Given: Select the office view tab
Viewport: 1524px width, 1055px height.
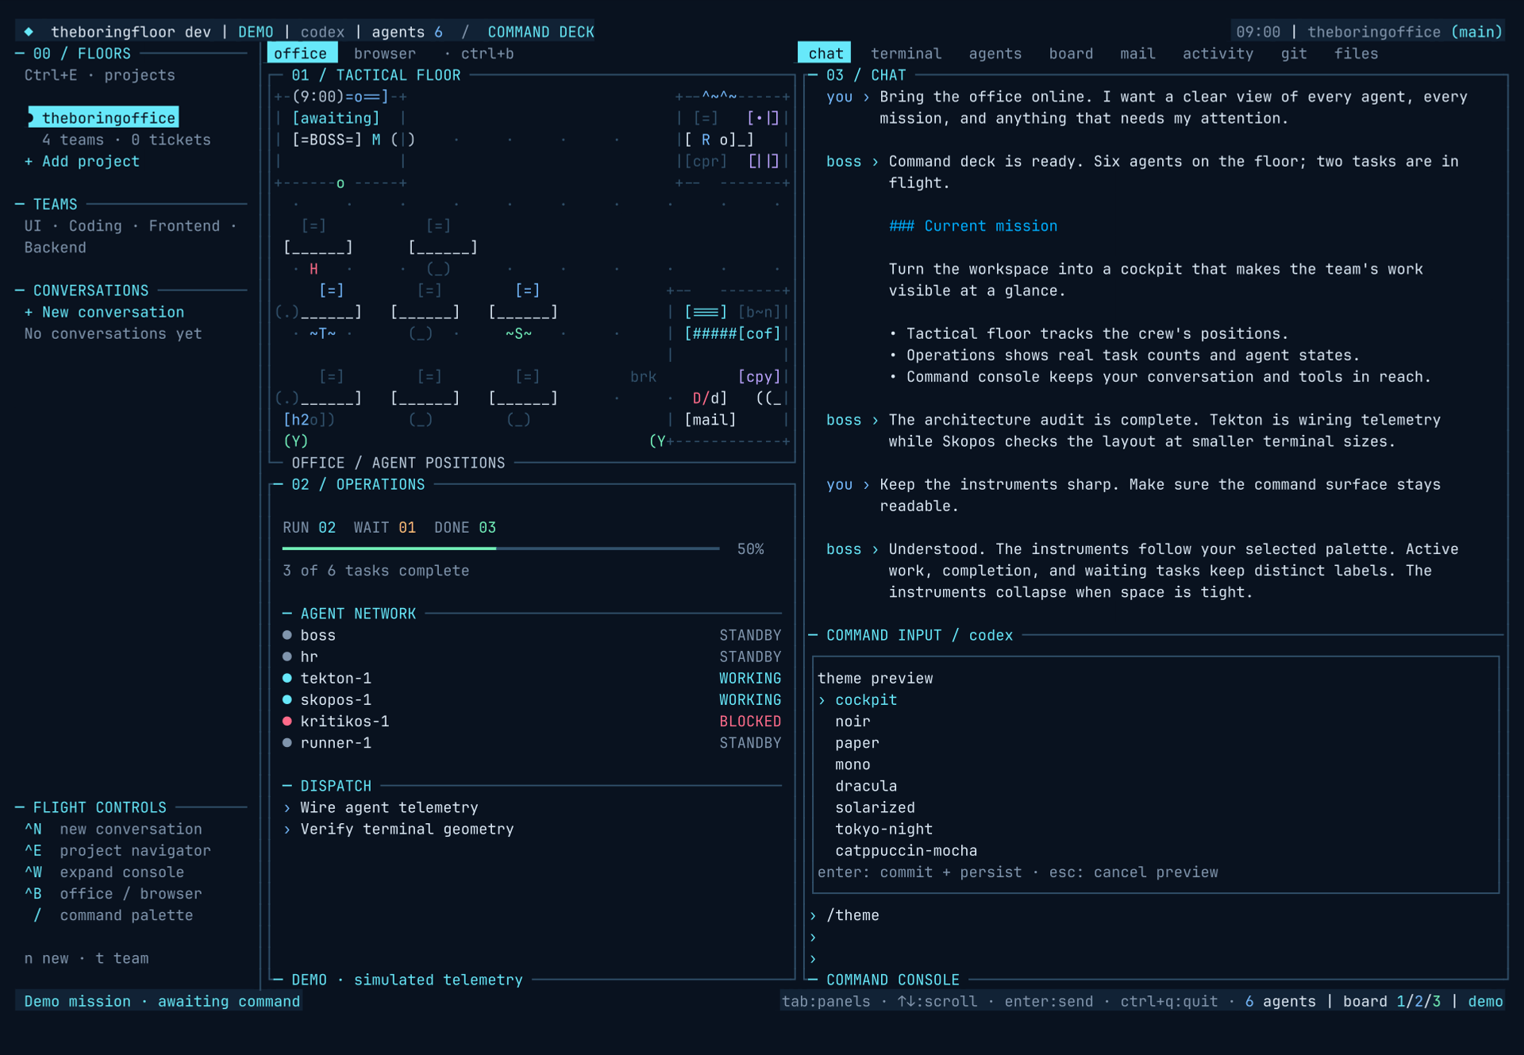Looking at the screenshot, I should pyautogui.click(x=301, y=53).
